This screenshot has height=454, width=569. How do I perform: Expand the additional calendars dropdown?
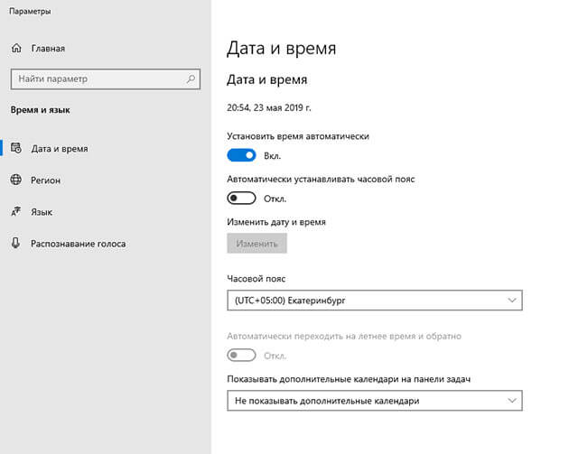375,401
